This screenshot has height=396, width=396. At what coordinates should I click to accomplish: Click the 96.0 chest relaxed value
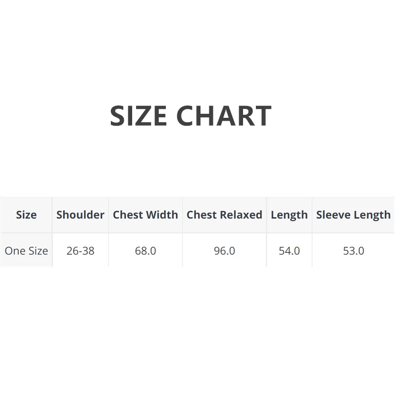click(224, 251)
